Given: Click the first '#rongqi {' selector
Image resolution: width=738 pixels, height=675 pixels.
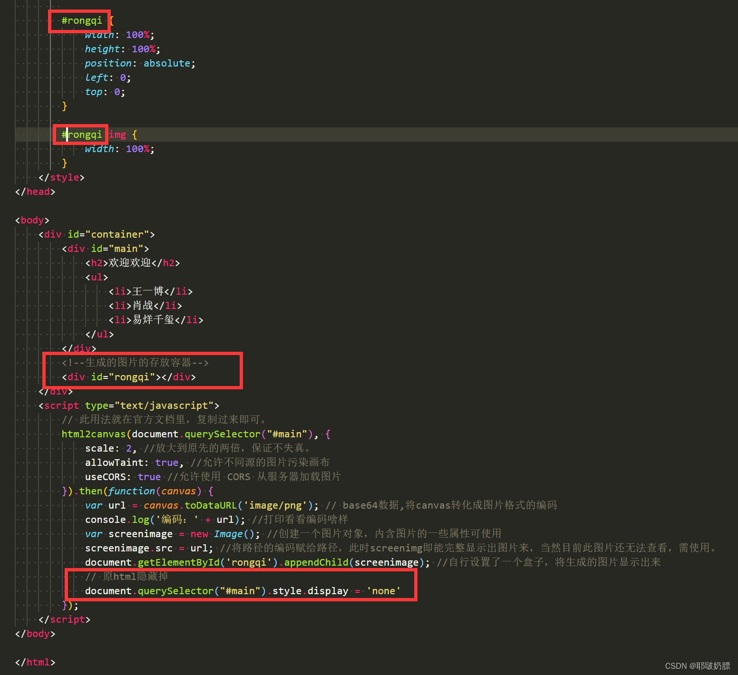Looking at the screenshot, I should click(x=87, y=20).
